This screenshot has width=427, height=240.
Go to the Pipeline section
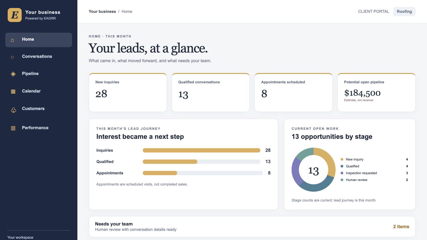click(x=39, y=74)
